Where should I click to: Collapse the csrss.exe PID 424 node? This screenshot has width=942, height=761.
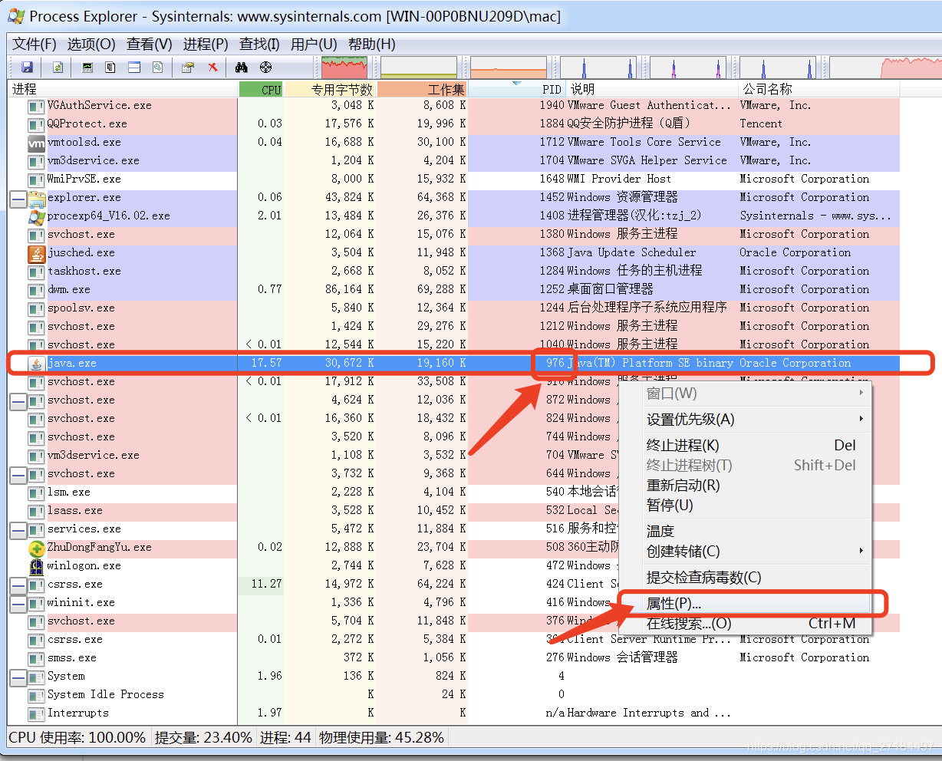pos(18,585)
